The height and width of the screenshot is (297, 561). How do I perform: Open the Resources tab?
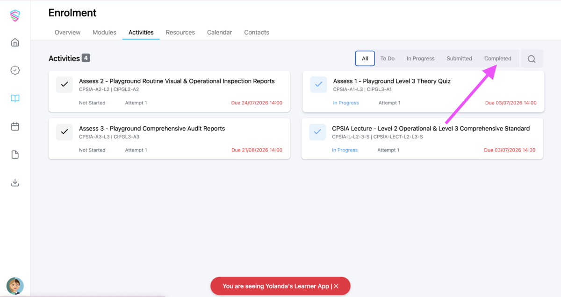[x=180, y=32]
